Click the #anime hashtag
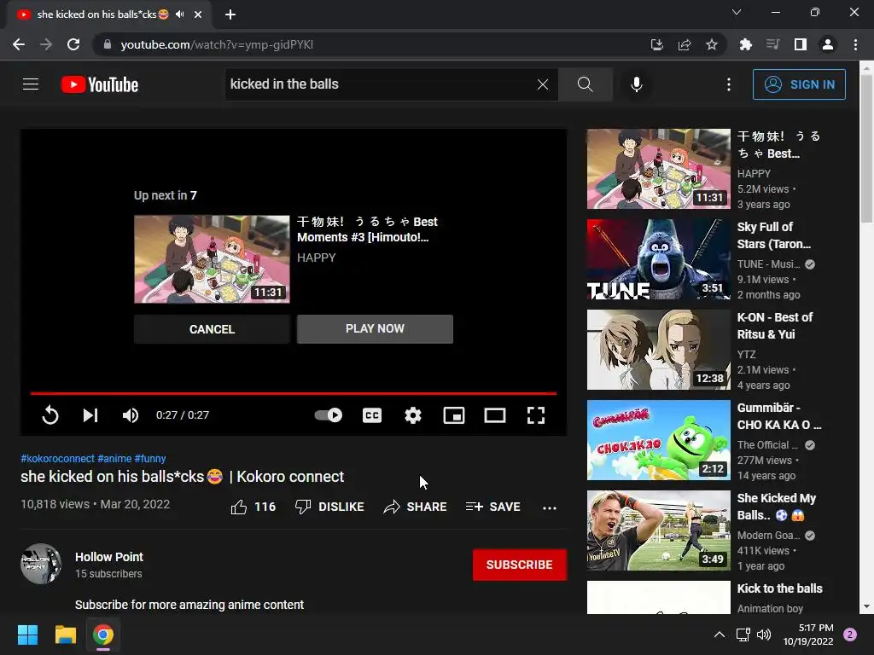The width and height of the screenshot is (874, 655). 114,458
